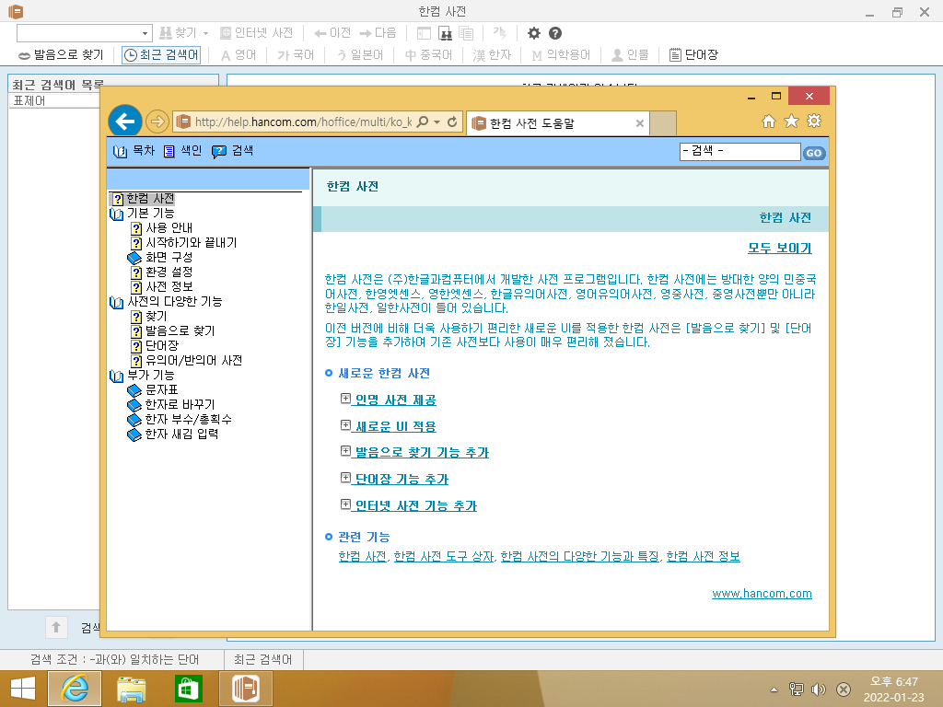The image size is (943, 707).
Task: Open 단어장 topic in help tree
Action: pyautogui.click(x=162, y=346)
